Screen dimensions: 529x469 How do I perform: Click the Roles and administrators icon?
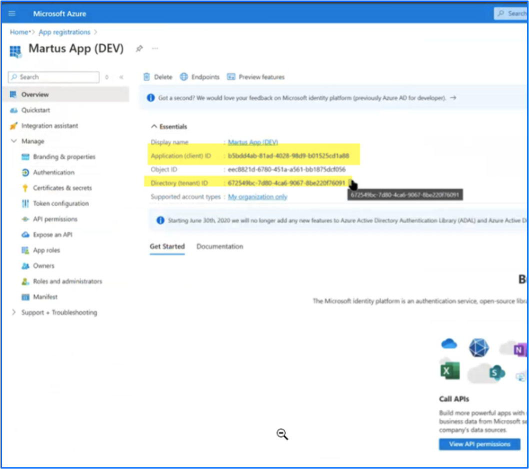pyautogui.click(x=25, y=281)
